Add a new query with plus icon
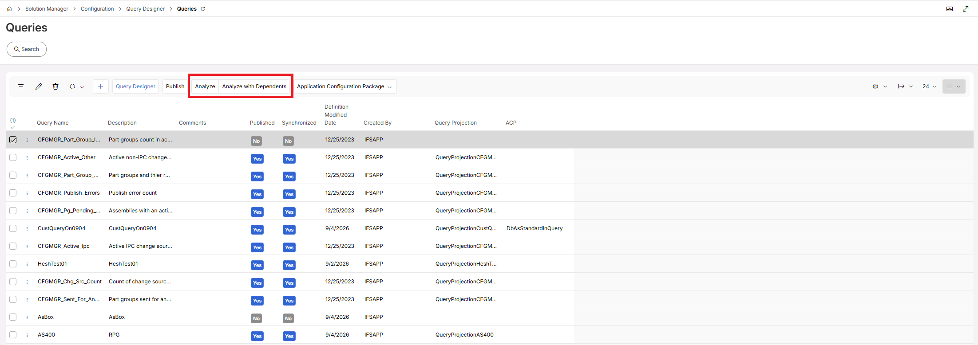The image size is (978, 345). [x=101, y=86]
